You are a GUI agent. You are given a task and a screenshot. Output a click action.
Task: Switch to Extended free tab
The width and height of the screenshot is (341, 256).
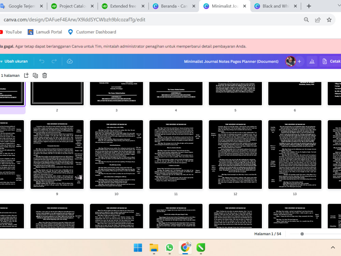click(x=123, y=6)
